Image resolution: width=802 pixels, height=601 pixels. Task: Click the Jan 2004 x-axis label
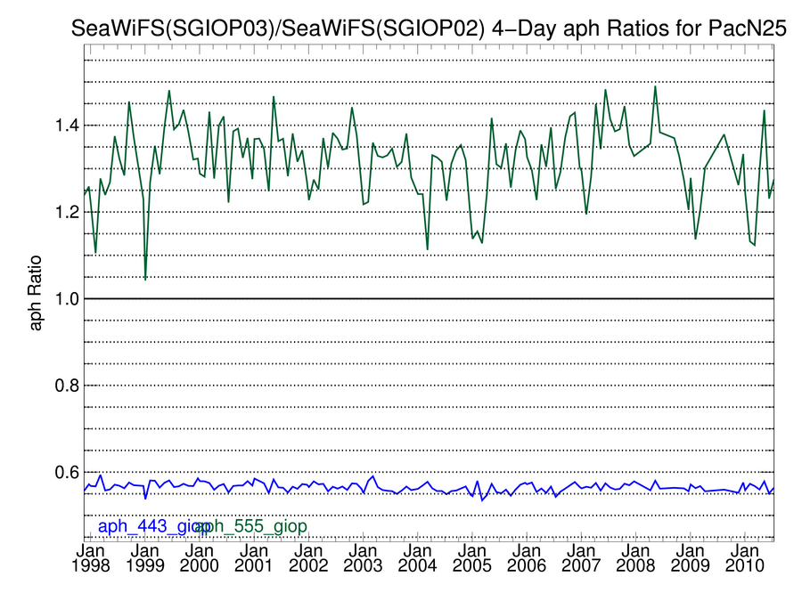(x=417, y=558)
